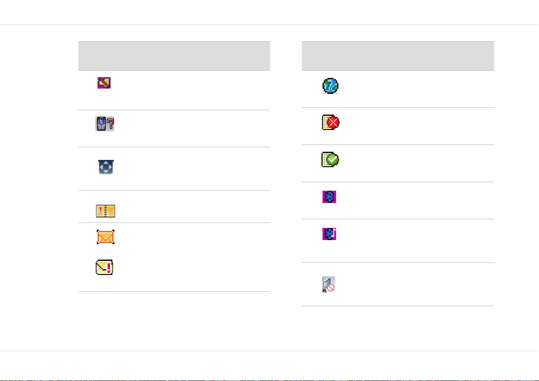
Task: Click the red X badge on the notepad
Action: pos(333,122)
